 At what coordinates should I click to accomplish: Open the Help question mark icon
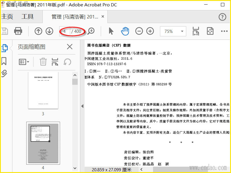222,17
